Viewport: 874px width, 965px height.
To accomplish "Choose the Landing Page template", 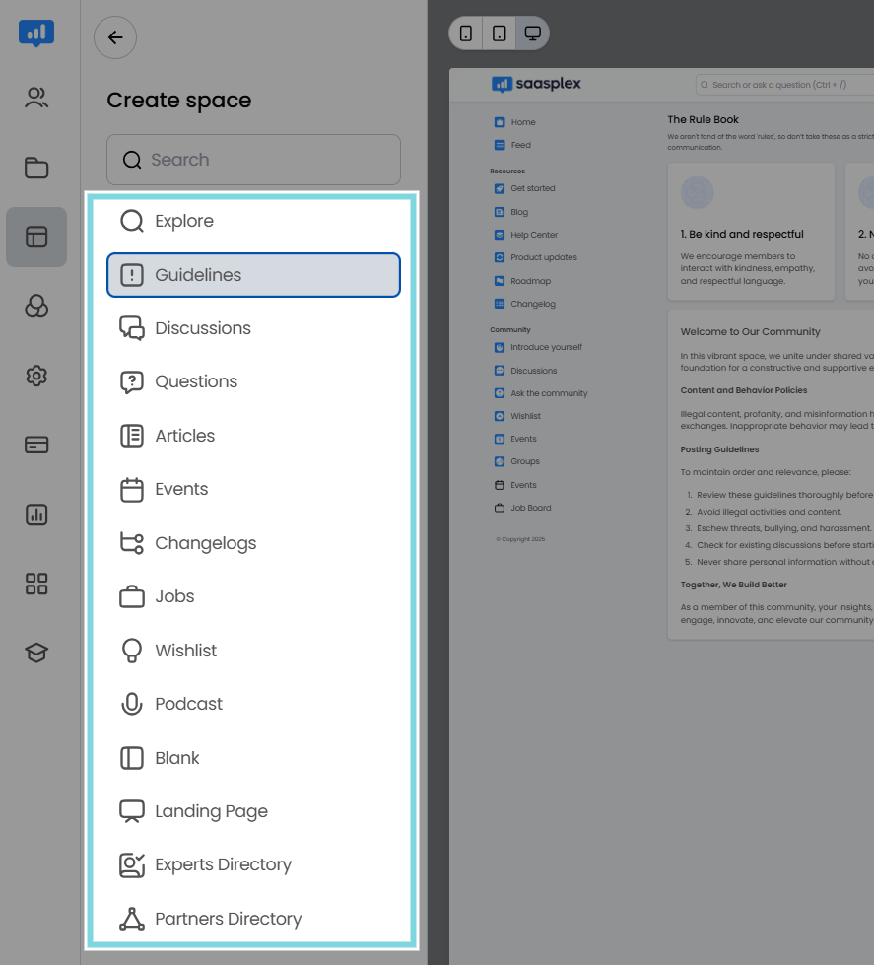I will (x=253, y=812).
